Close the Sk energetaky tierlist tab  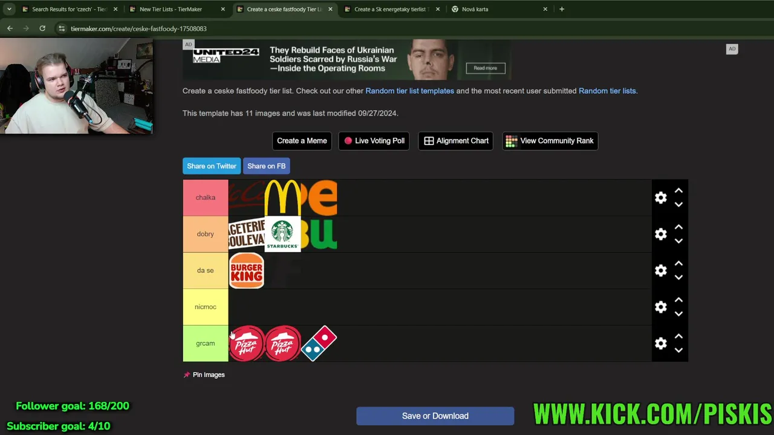point(438,9)
